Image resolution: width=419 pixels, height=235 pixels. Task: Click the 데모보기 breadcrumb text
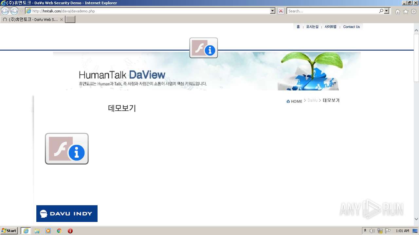331,100
